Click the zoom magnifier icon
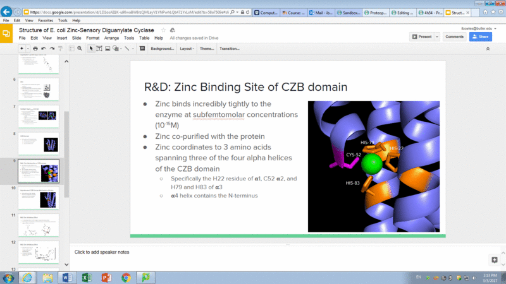 pyautogui.click(x=80, y=49)
